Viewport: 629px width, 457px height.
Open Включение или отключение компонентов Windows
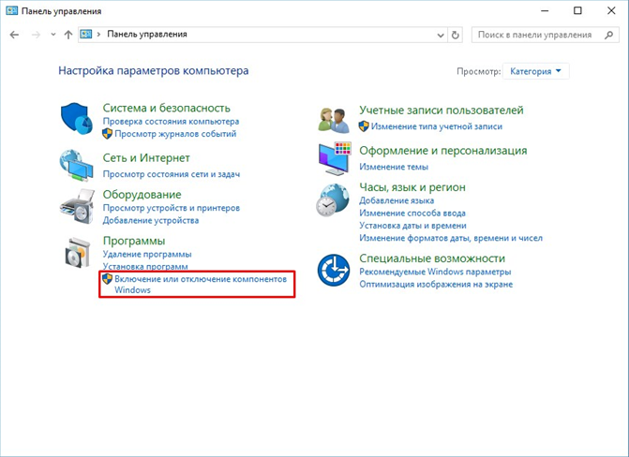pyautogui.click(x=201, y=285)
